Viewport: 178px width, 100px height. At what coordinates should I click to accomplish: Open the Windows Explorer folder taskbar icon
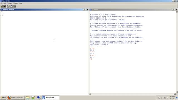coord(28,97)
